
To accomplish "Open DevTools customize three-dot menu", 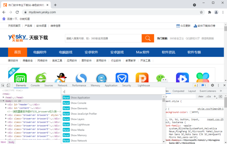I will pos(218,85).
